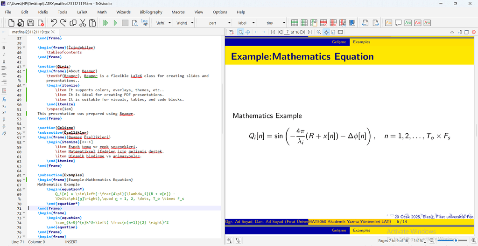478x246 pixels.
Task: Apply Underline from the left side panel
Action: click(x=4, y=61)
